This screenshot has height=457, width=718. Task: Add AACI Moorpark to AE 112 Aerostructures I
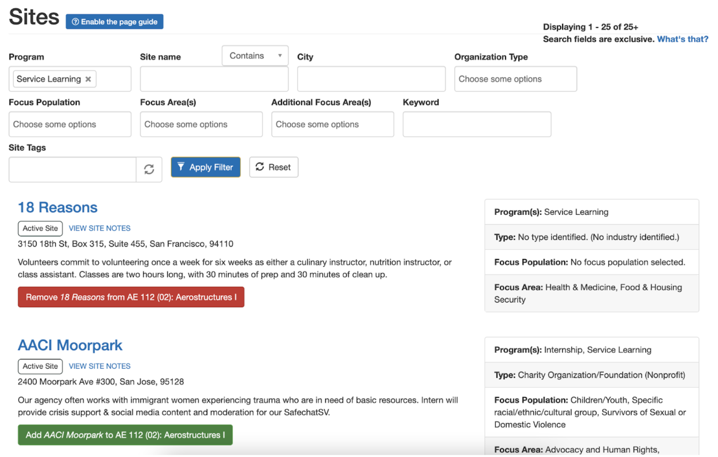coord(125,435)
